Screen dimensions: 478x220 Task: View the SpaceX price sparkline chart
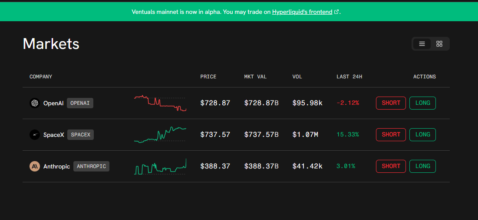160,135
